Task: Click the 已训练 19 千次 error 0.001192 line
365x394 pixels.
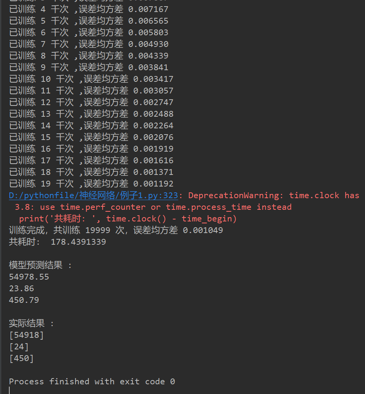Action: point(91,184)
